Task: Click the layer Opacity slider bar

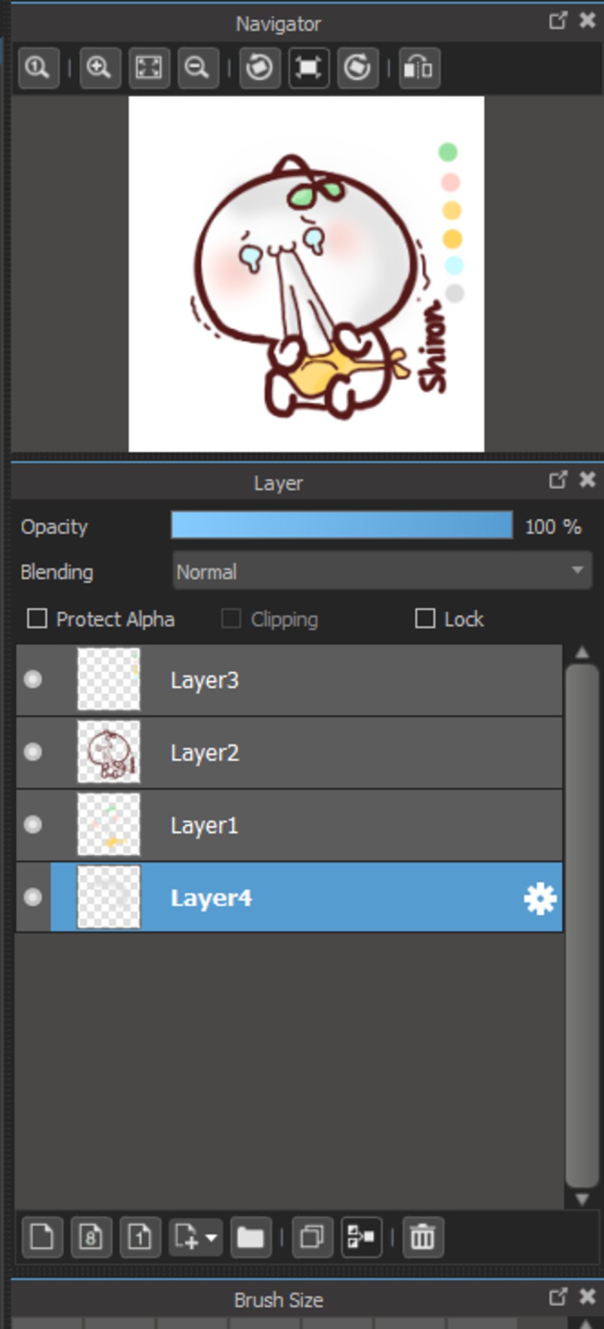Action: tap(342, 525)
